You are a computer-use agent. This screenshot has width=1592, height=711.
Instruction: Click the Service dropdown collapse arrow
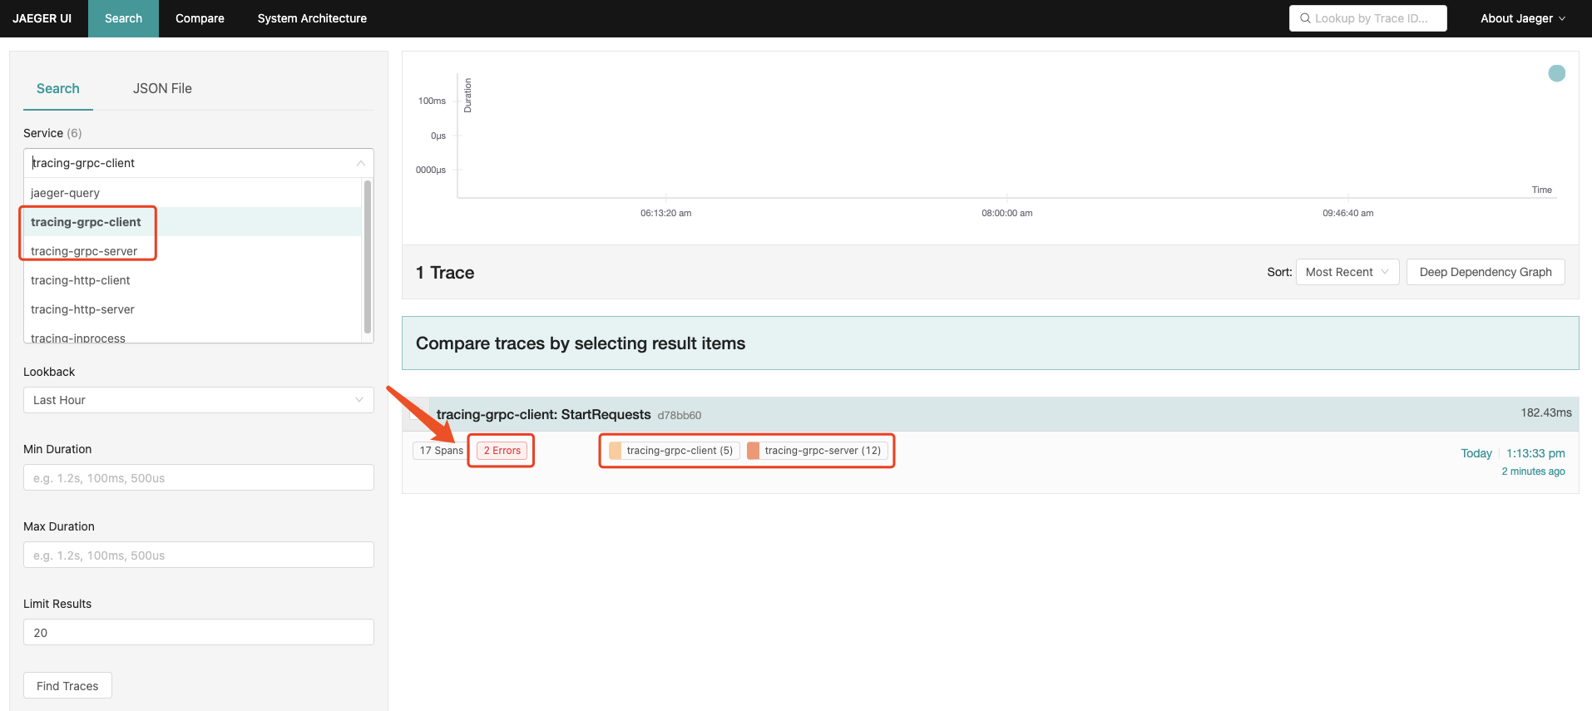point(360,163)
